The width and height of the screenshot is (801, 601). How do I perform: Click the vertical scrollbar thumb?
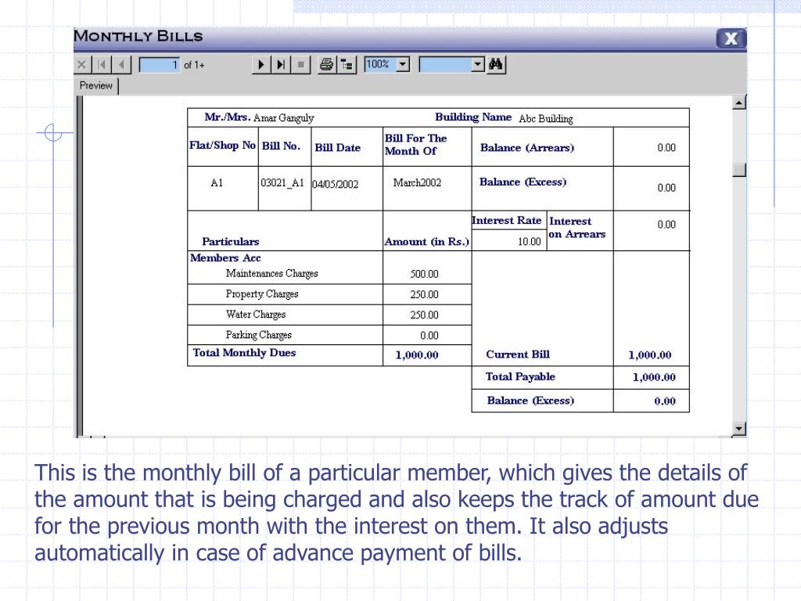coord(739,170)
